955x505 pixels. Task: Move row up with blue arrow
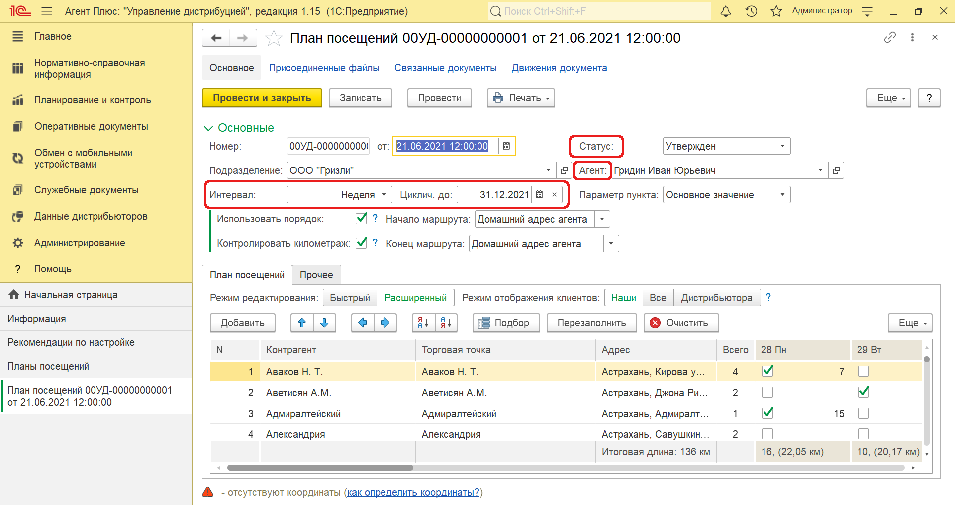pyautogui.click(x=302, y=323)
